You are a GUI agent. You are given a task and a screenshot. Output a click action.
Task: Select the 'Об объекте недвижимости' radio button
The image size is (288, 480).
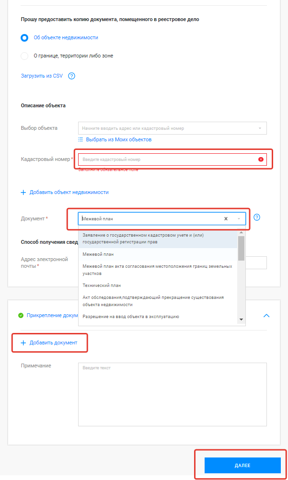[24, 38]
